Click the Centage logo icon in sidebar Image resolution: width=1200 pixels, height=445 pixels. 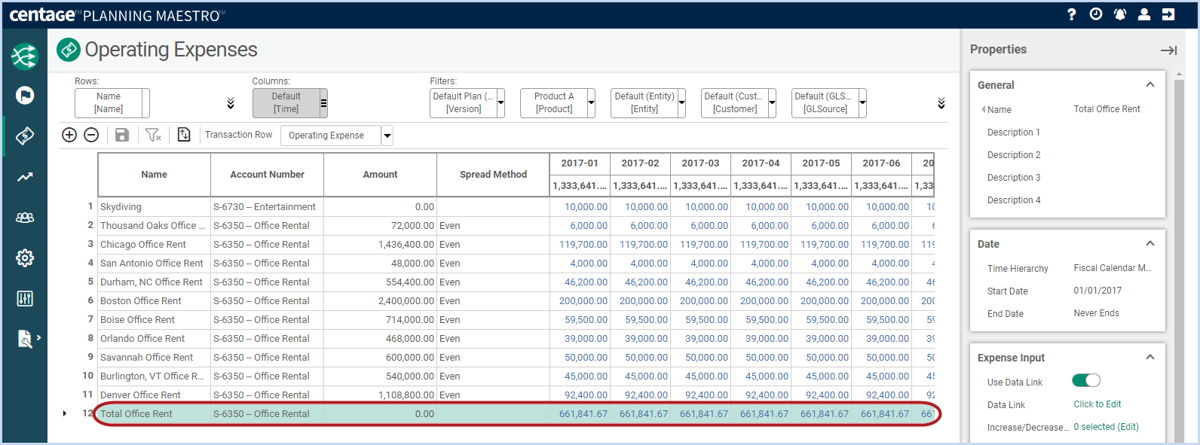[25, 56]
